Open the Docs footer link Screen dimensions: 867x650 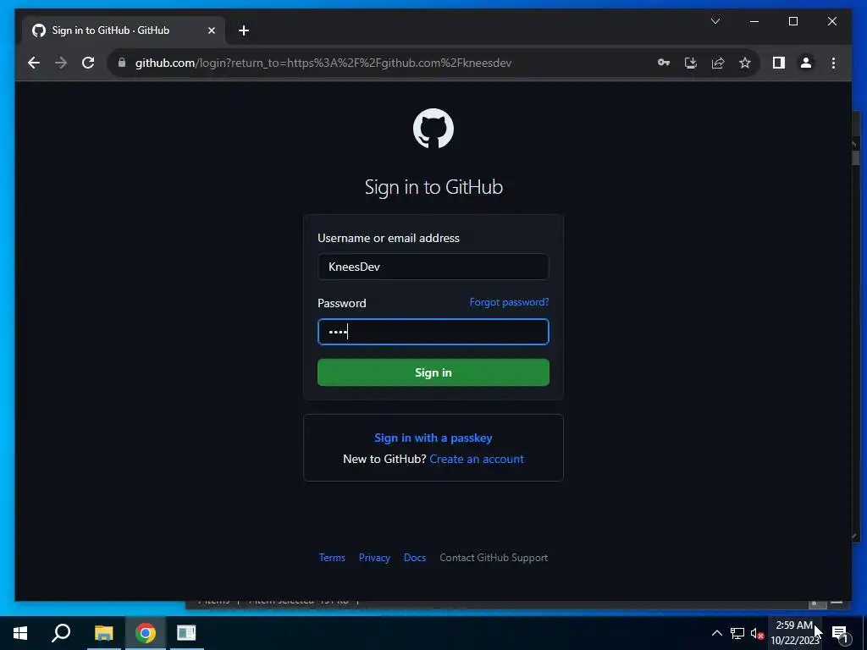click(x=415, y=558)
